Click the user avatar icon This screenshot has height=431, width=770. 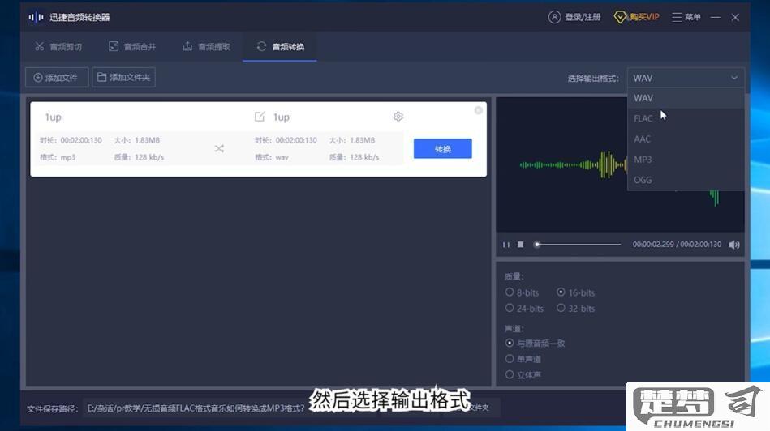point(554,17)
